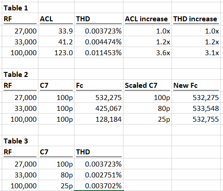Select the ACL increase header cell
Screen dimensions: 223x191
pos(147,19)
